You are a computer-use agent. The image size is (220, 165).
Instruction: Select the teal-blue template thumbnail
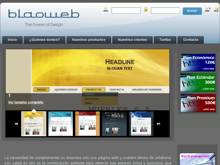click(61, 124)
